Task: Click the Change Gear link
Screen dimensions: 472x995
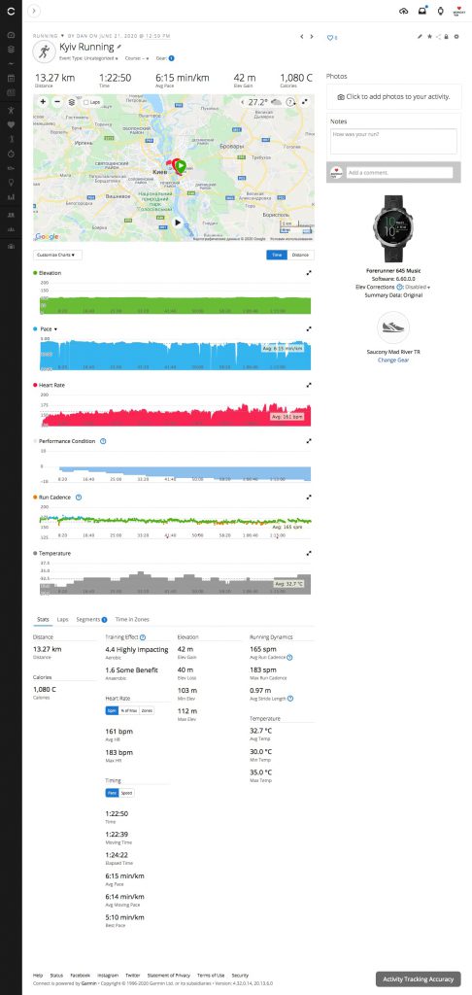Action: 393,360
